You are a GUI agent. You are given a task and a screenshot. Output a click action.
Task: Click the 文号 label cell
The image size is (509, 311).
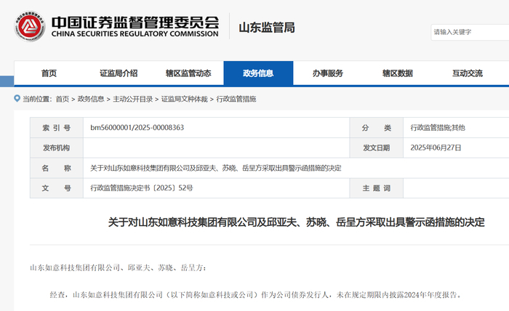click(x=57, y=188)
